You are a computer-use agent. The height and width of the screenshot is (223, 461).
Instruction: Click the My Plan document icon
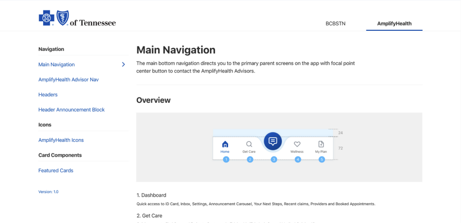321,144
